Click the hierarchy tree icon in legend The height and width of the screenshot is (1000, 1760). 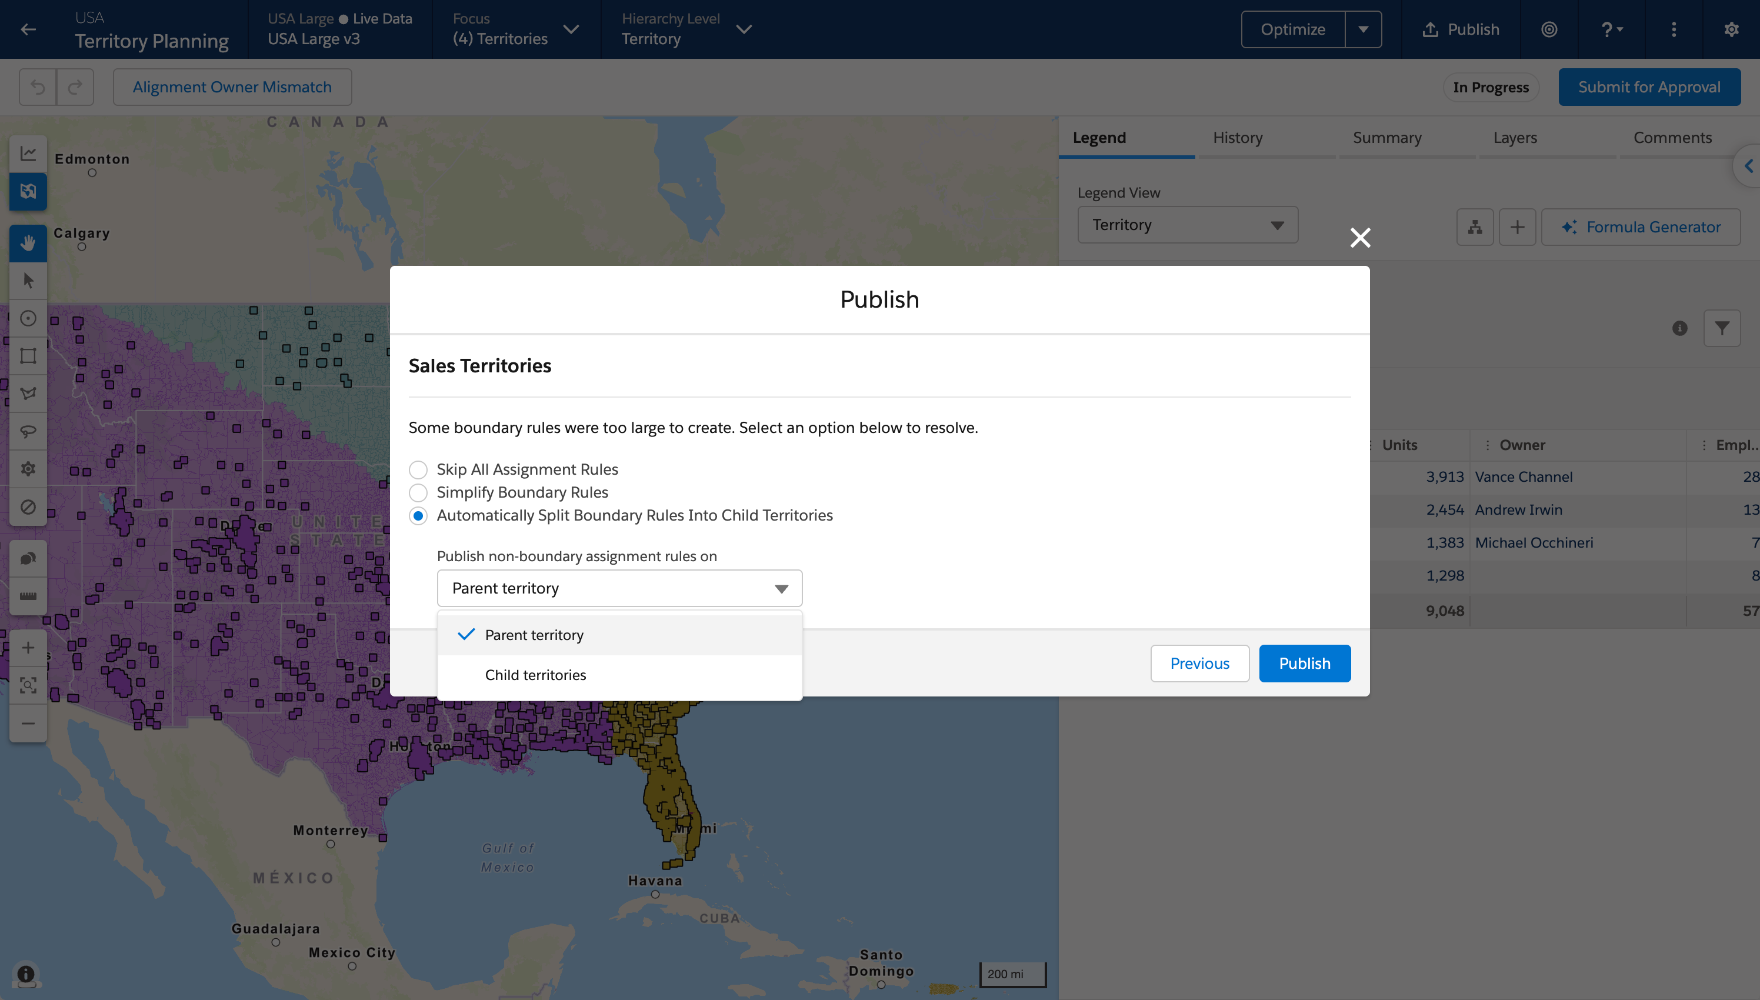[x=1475, y=227]
